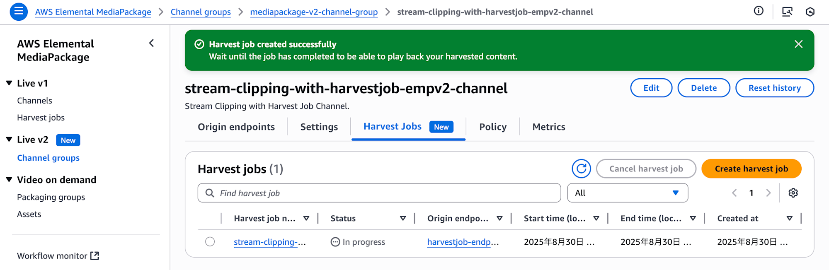Sort by Harvest job name column arrow
The image size is (829, 270).
pos(306,218)
